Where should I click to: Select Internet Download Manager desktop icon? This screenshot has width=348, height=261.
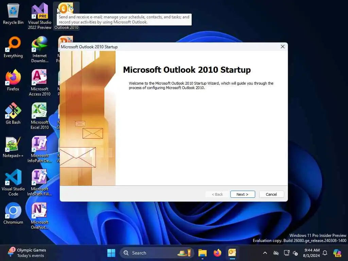click(39, 50)
